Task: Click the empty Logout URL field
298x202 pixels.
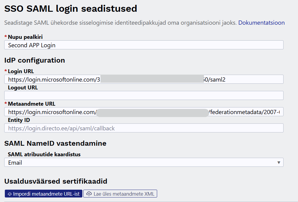Action: coord(144,95)
